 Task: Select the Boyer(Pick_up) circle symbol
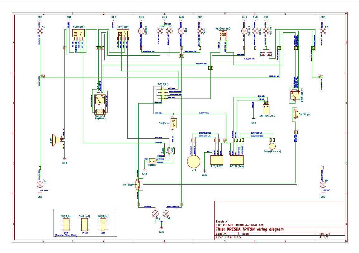point(272,146)
